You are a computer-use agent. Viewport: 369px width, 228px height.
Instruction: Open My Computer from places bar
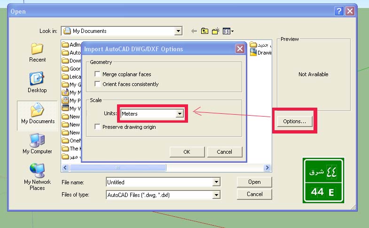click(37, 144)
